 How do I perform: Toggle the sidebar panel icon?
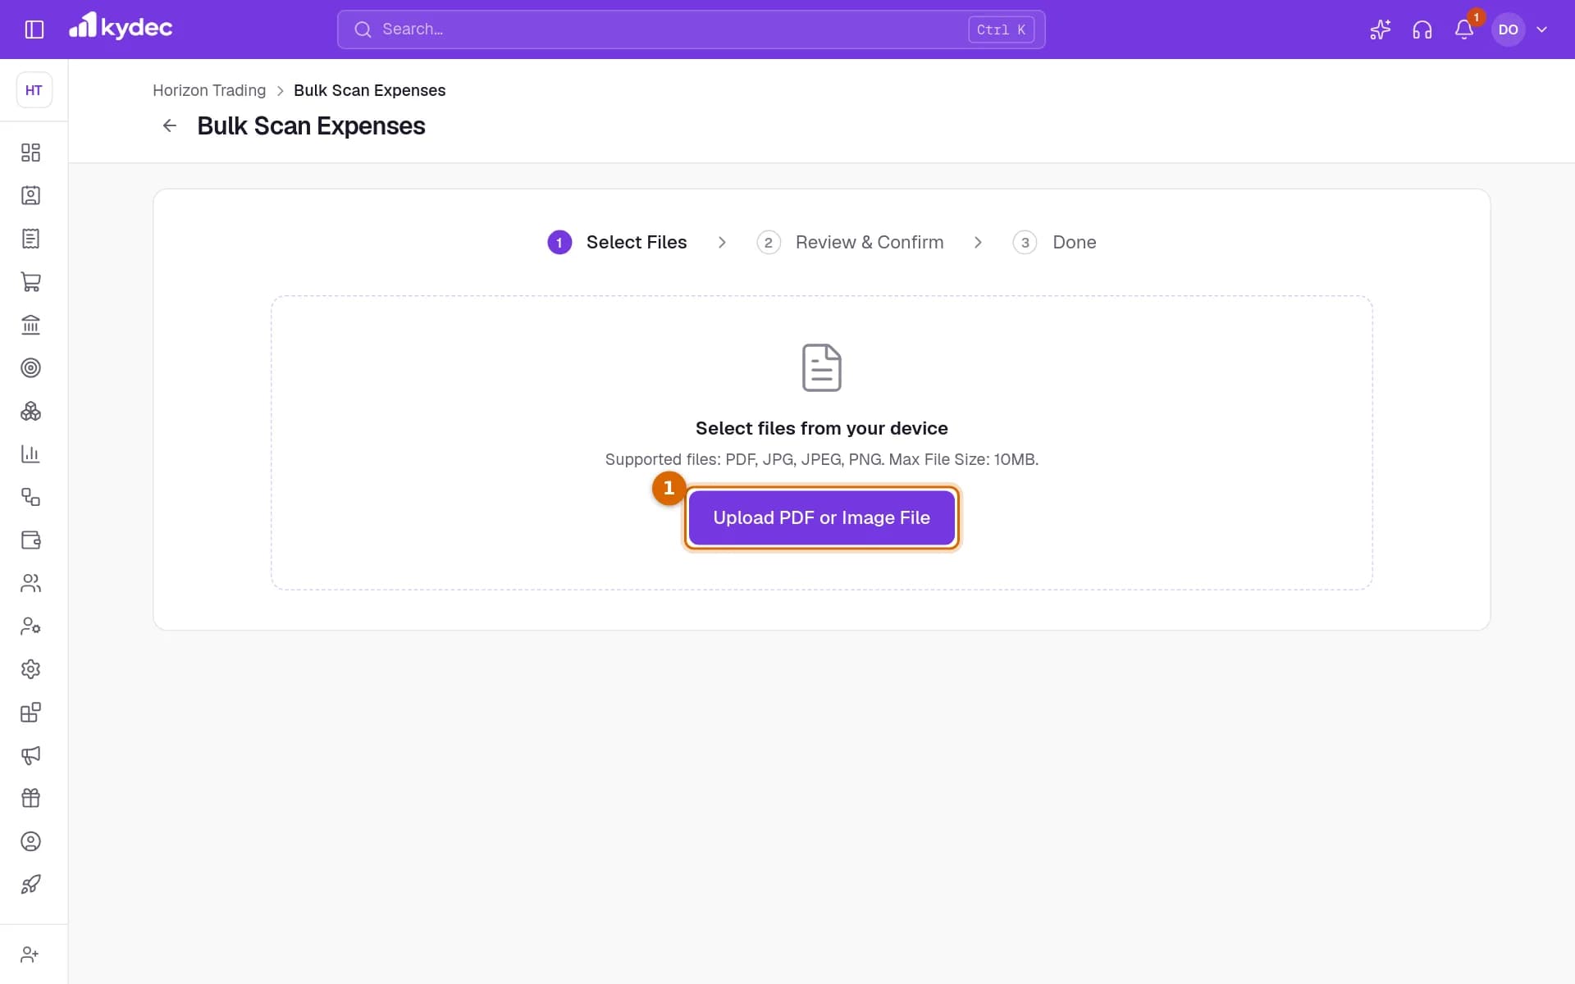pyautogui.click(x=34, y=30)
